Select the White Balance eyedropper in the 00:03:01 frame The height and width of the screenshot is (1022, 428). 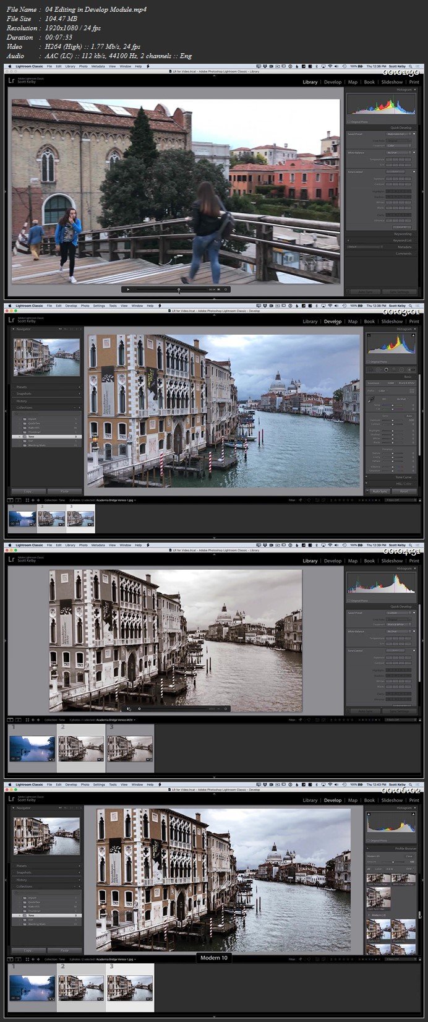pos(371,400)
